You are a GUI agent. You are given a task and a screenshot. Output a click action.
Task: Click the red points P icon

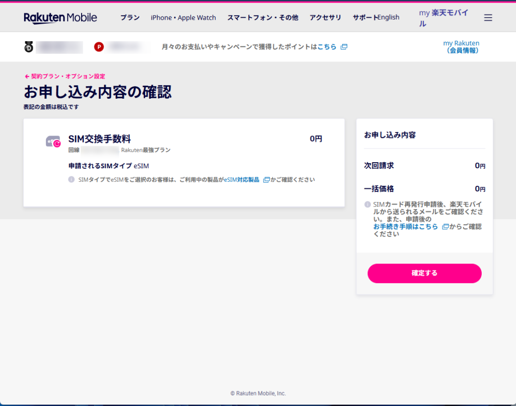tap(99, 47)
